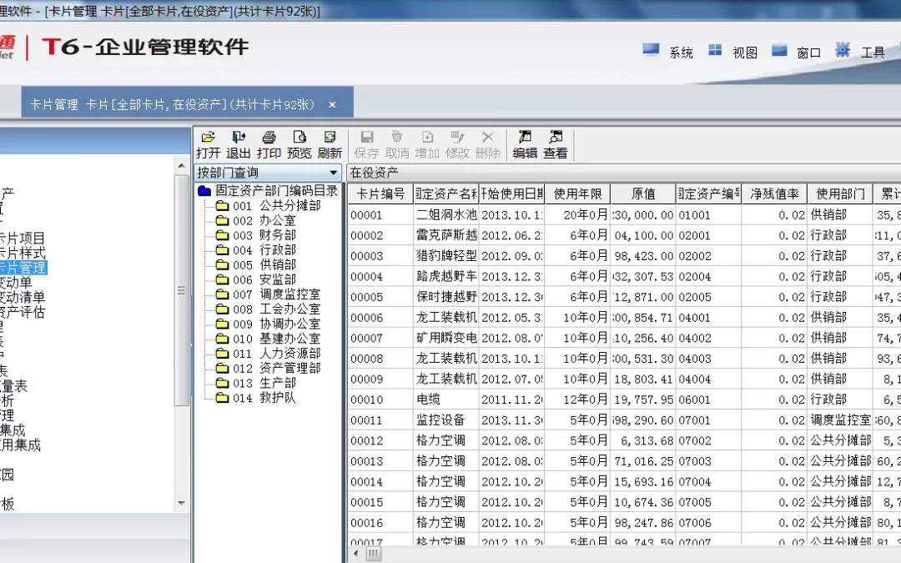Viewport: 901px width, 563px height.
Task: Click the greyed 修改 (Modify) toolbar icon
Action: (x=457, y=145)
